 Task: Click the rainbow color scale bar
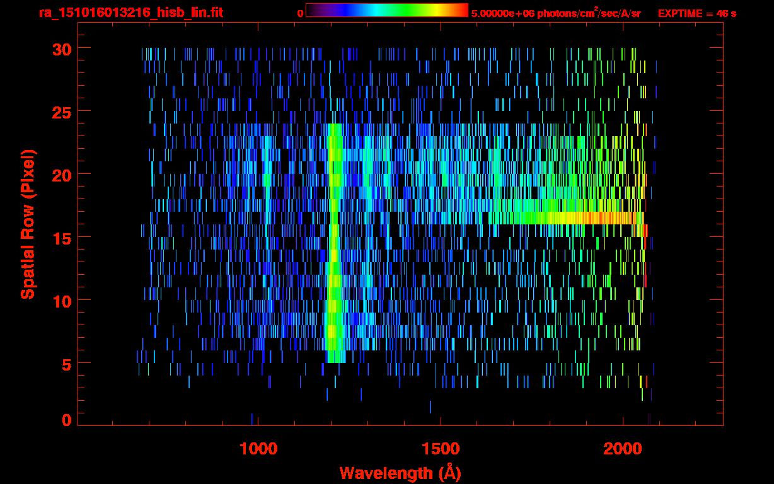pos(386,10)
